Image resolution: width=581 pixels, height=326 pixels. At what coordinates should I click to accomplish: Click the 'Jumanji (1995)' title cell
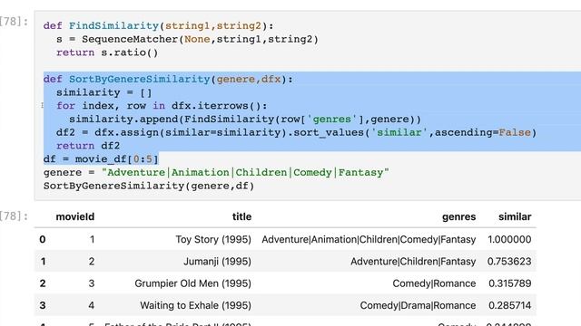[x=218, y=262]
